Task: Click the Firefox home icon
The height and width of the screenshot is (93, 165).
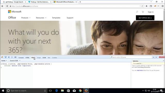Action: [x=2, y=6]
